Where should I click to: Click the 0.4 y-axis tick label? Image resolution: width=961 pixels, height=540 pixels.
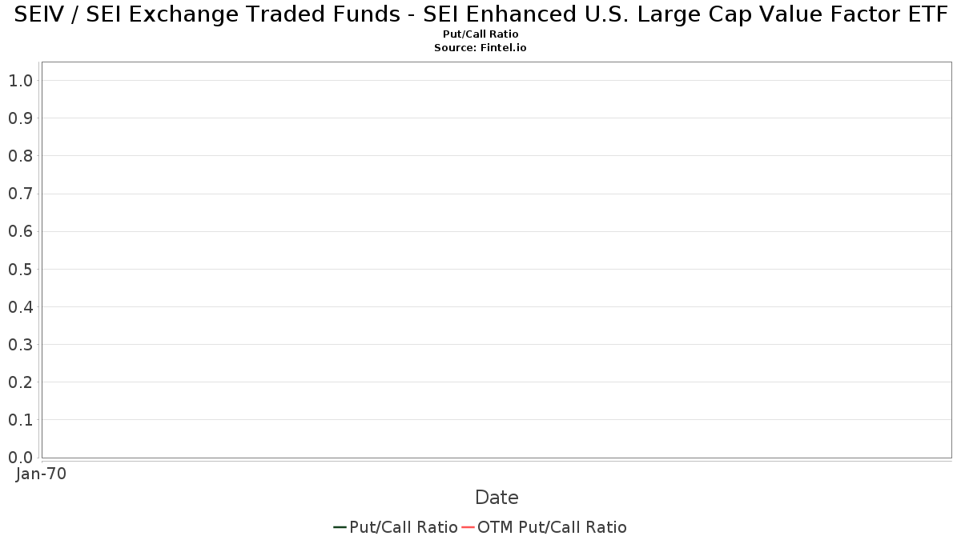click(x=20, y=306)
